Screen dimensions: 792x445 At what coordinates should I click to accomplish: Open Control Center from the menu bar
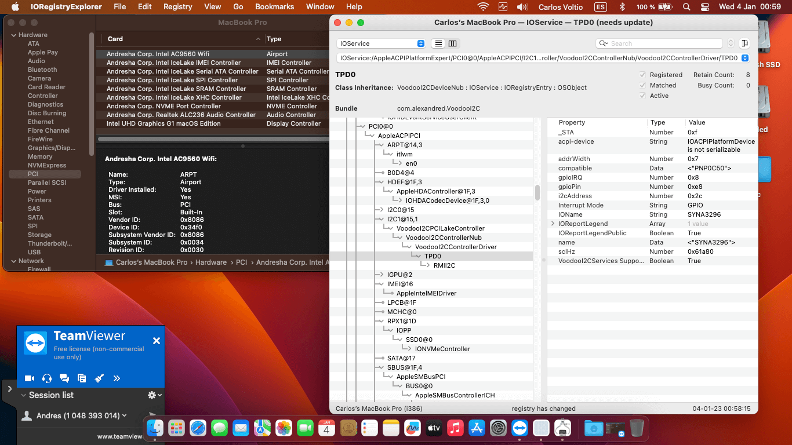point(704,7)
